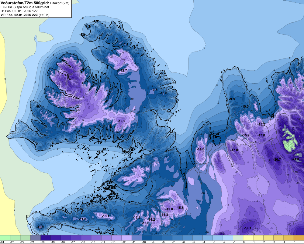The width and height of the screenshot is (304, 244).
Task: Click the legend swatch above the -2 label
Action: coord(228,238)
